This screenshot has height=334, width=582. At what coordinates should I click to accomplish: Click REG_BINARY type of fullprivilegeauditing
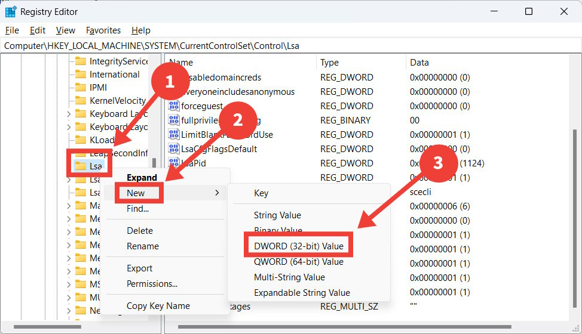point(345,120)
